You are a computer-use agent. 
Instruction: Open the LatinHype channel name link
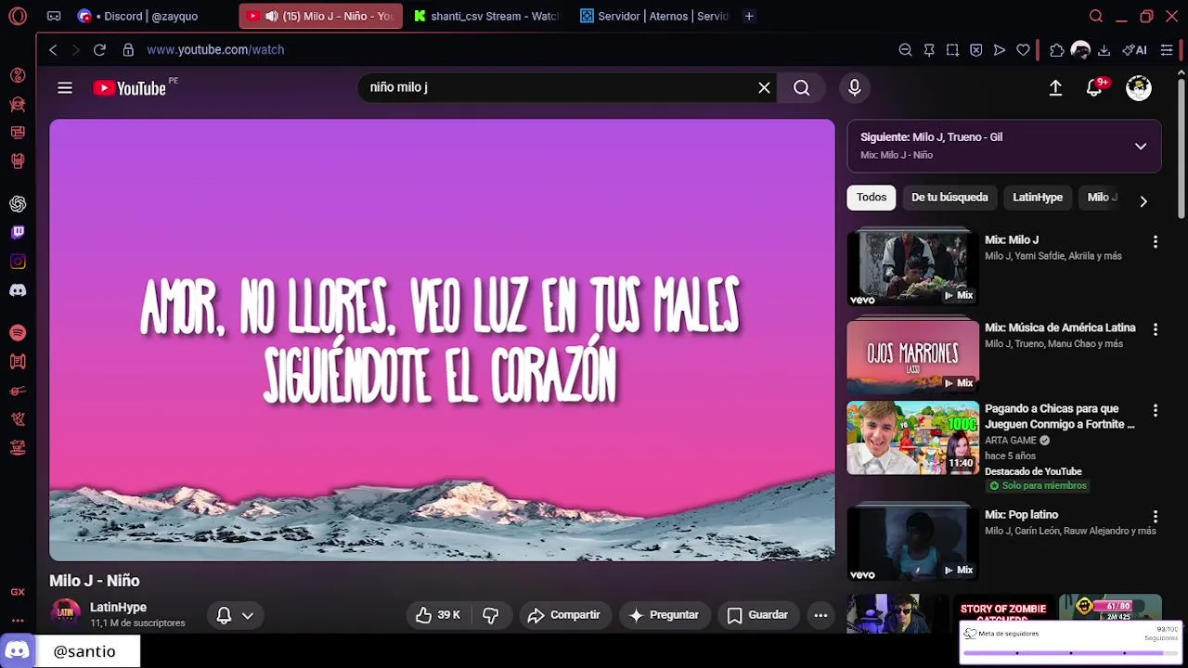[118, 608]
